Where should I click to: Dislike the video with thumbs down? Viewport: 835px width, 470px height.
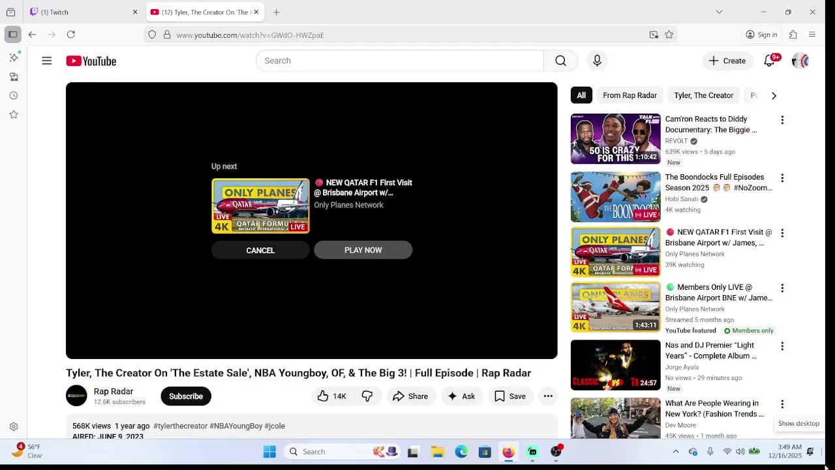(367, 396)
